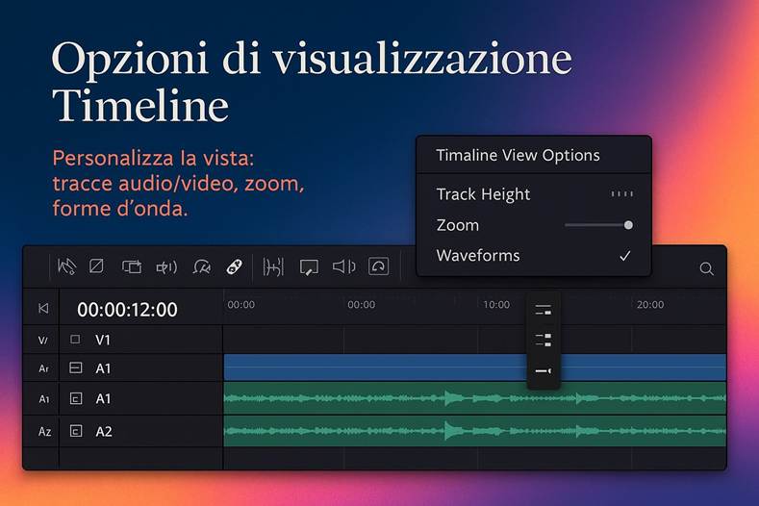The width and height of the screenshot is (759, 506).
Task: Click the timecode 00:00:12:00 field
Action: (127, 310)
